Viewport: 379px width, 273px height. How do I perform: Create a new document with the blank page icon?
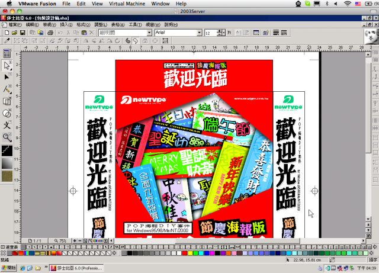(x=7, y=33)
